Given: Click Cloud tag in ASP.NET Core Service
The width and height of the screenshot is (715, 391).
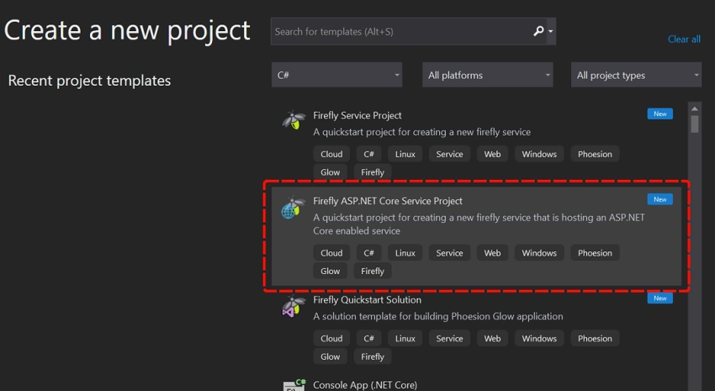Looking at the screenshot, I should pos(331,253).
